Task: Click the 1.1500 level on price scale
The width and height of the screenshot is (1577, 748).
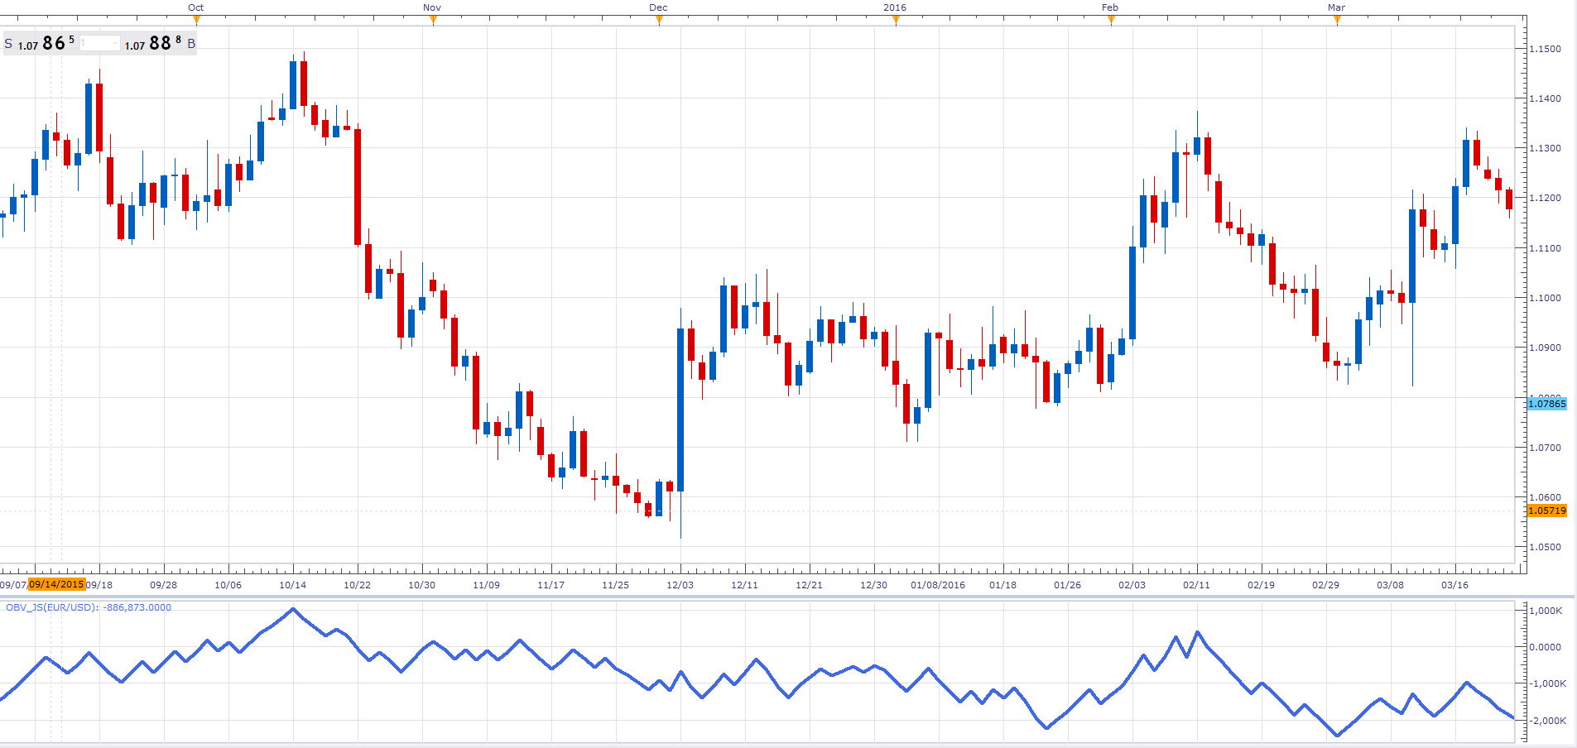Action: [1545, 49]
